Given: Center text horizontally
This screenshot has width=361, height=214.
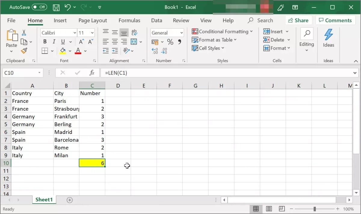Looking at the screenshot, I should pyautogui.click(x=115, y=42).
